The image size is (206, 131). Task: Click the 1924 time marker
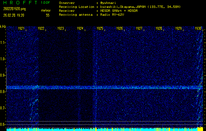point(80,28)
